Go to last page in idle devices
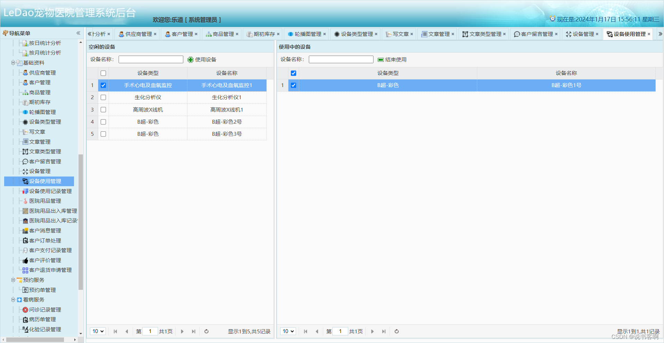 [x=194, y=331]
